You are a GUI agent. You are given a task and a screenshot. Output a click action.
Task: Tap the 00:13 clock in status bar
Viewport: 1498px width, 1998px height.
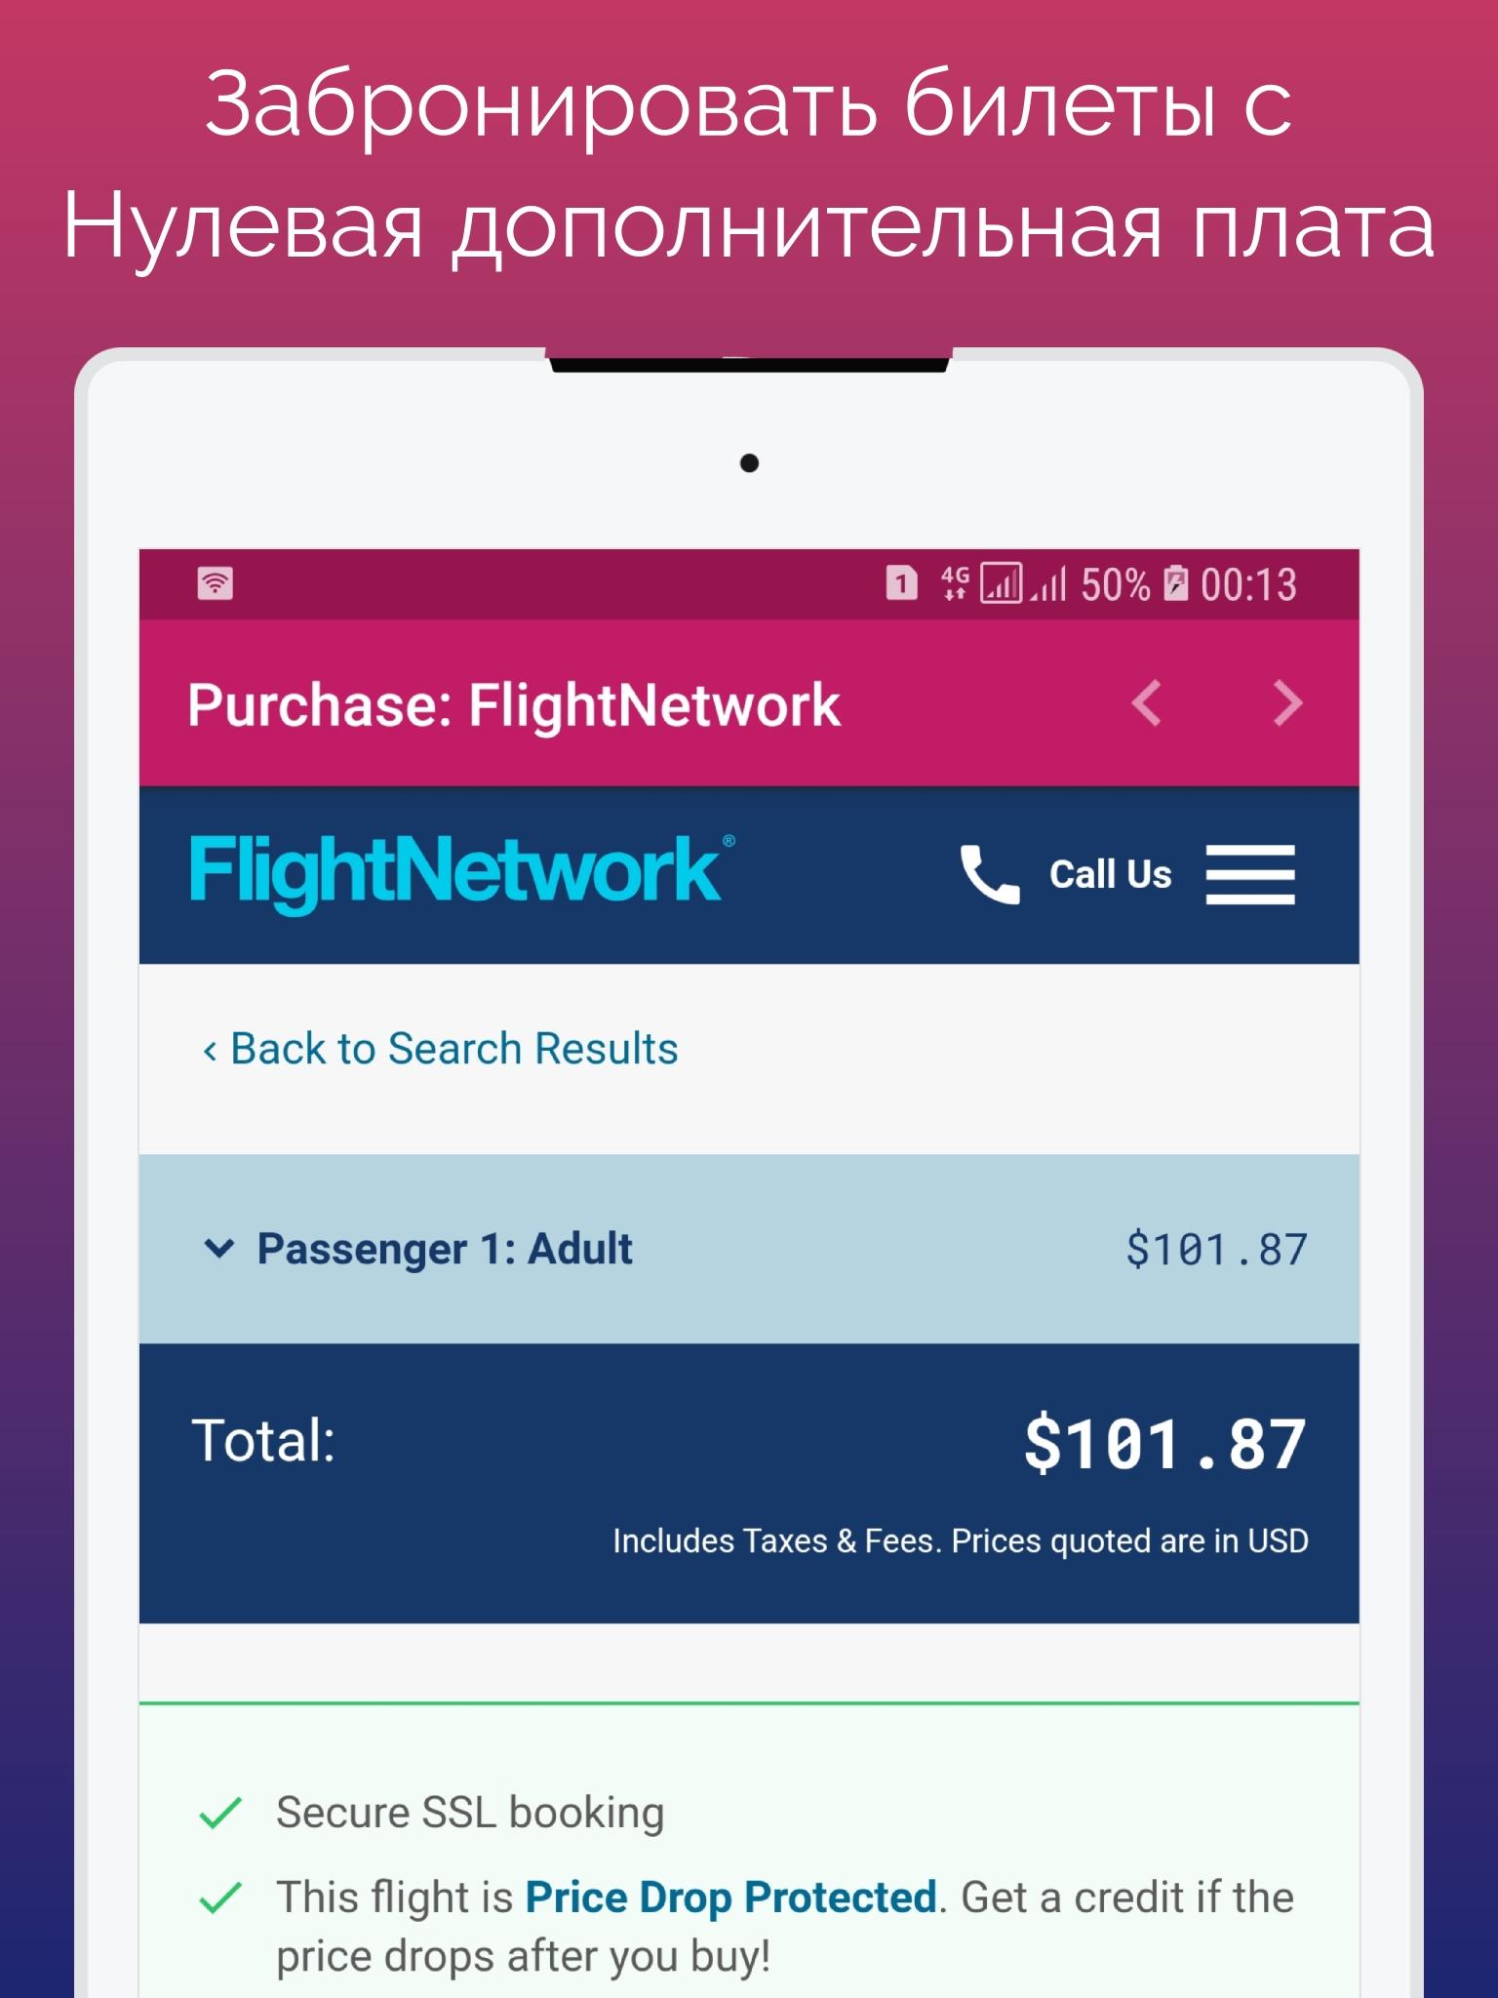pyautogui.click(x=1248, y=584)
